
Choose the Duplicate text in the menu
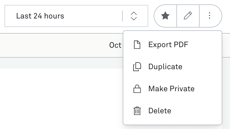click(x=165, y=67)
